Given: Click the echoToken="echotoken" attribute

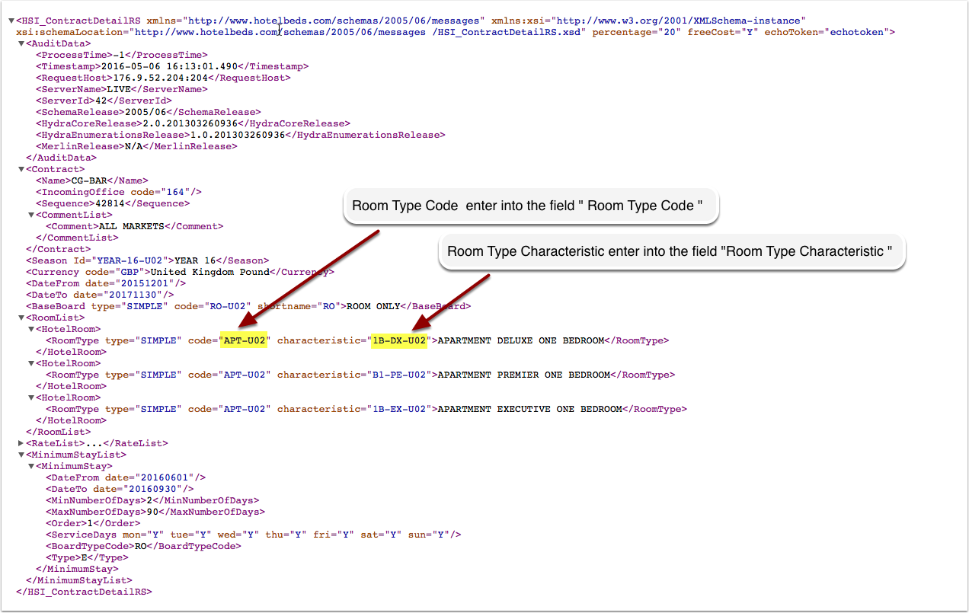Looking at the screenshot, I should 827,32.
